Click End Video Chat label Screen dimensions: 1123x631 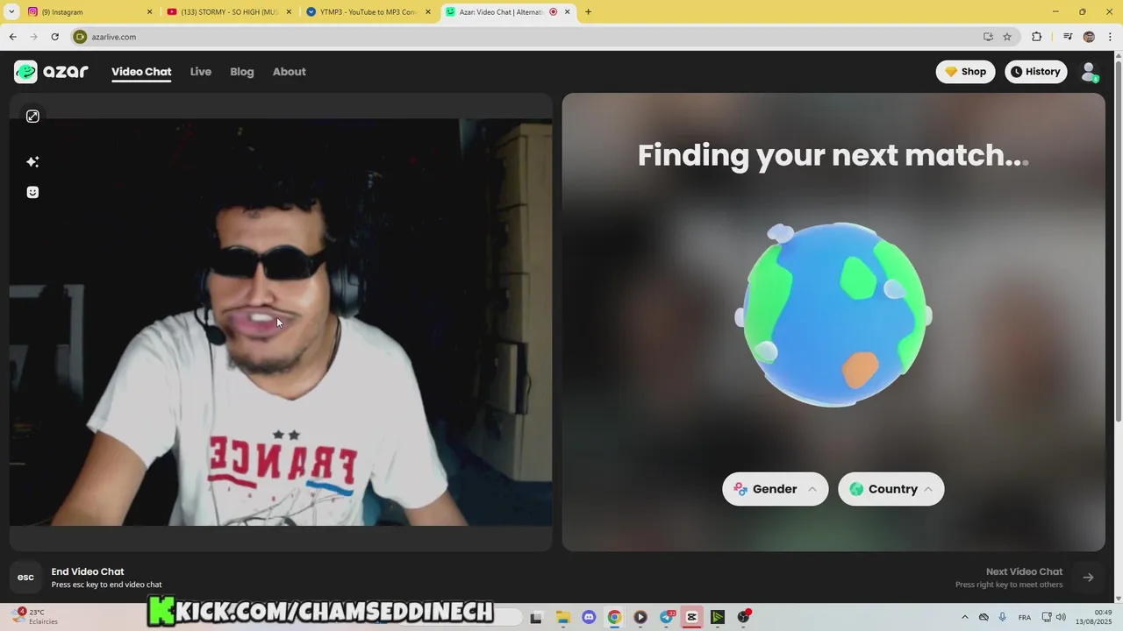88,571
